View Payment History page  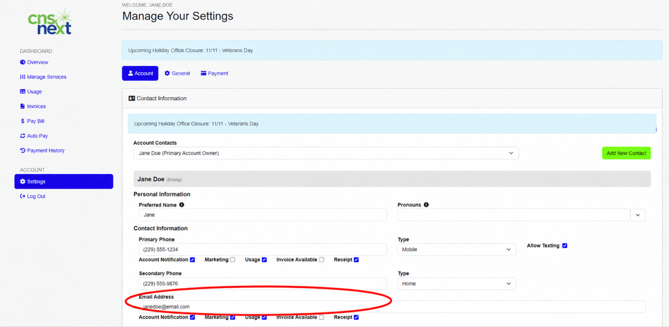tap(42, 151)
